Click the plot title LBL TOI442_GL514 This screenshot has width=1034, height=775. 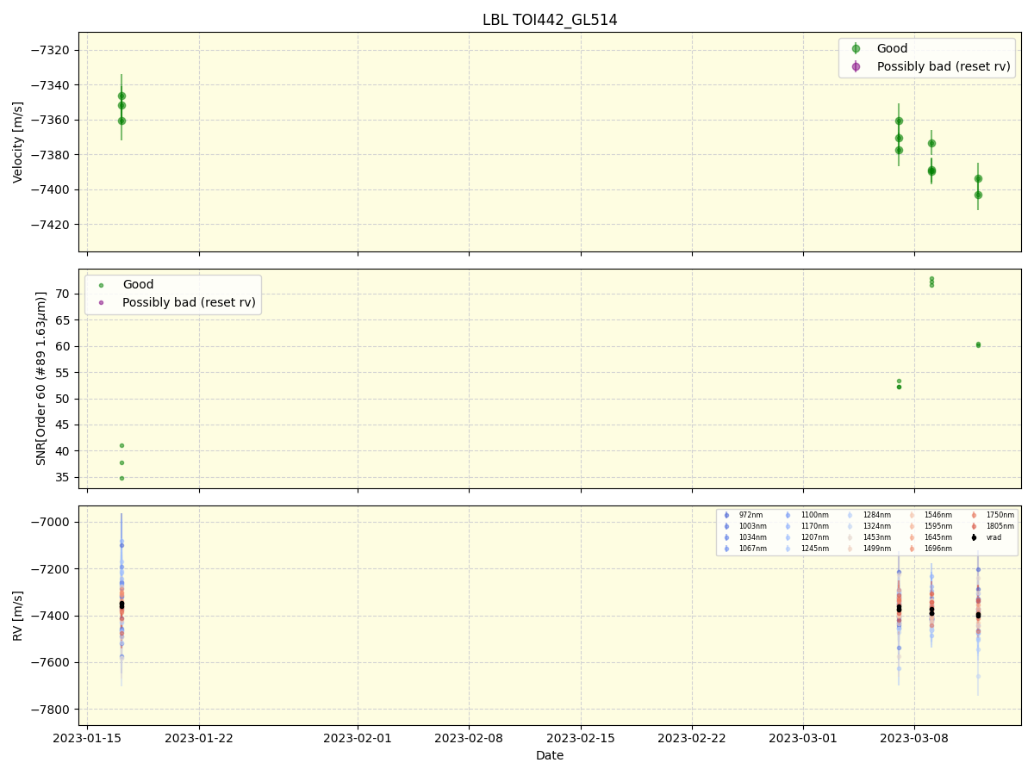click(x=550, y=20)
